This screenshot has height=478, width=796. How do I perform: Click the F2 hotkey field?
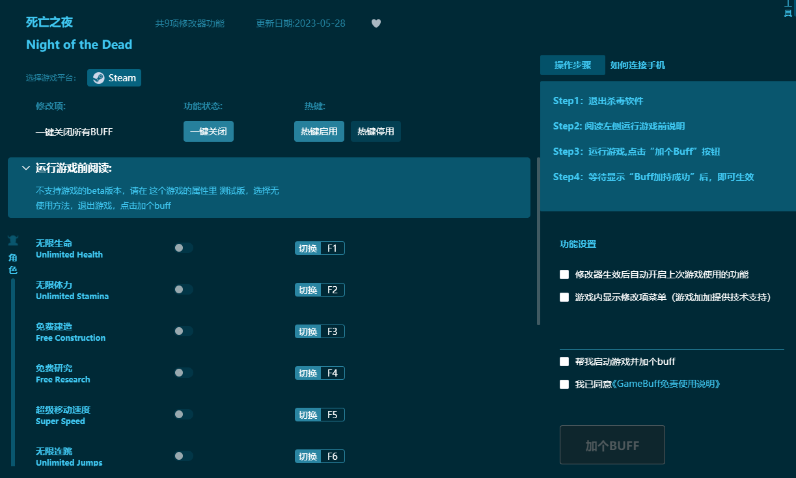333,290
